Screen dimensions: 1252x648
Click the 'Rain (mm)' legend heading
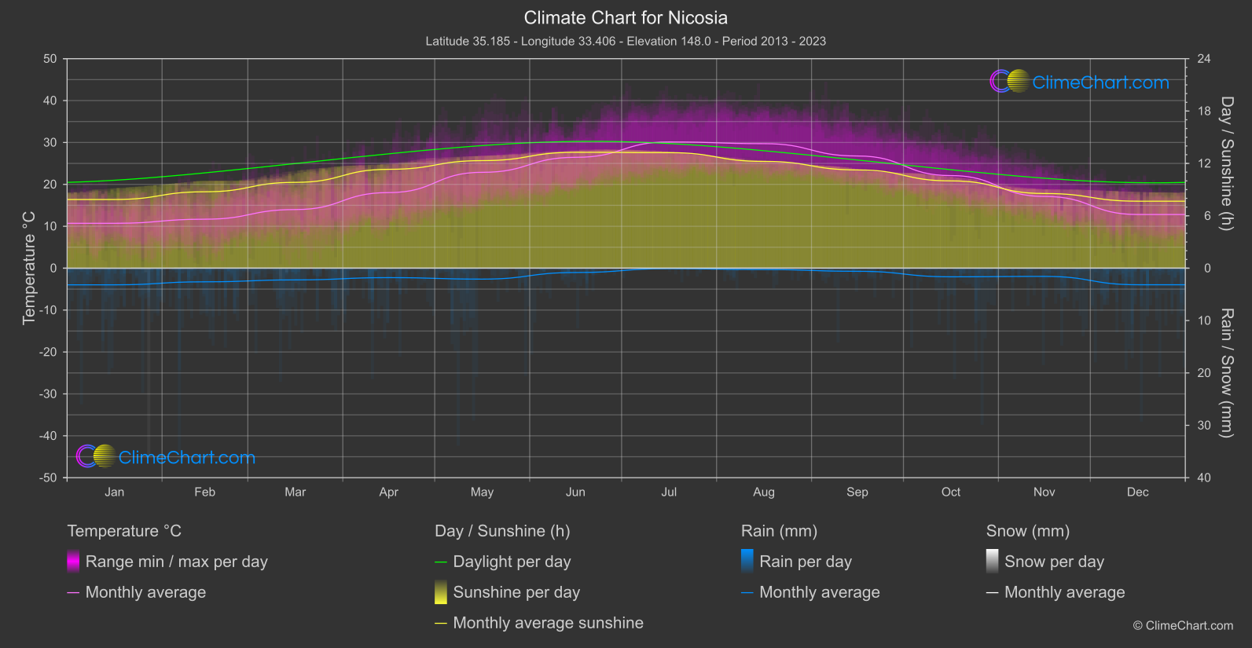click(779, 531)
